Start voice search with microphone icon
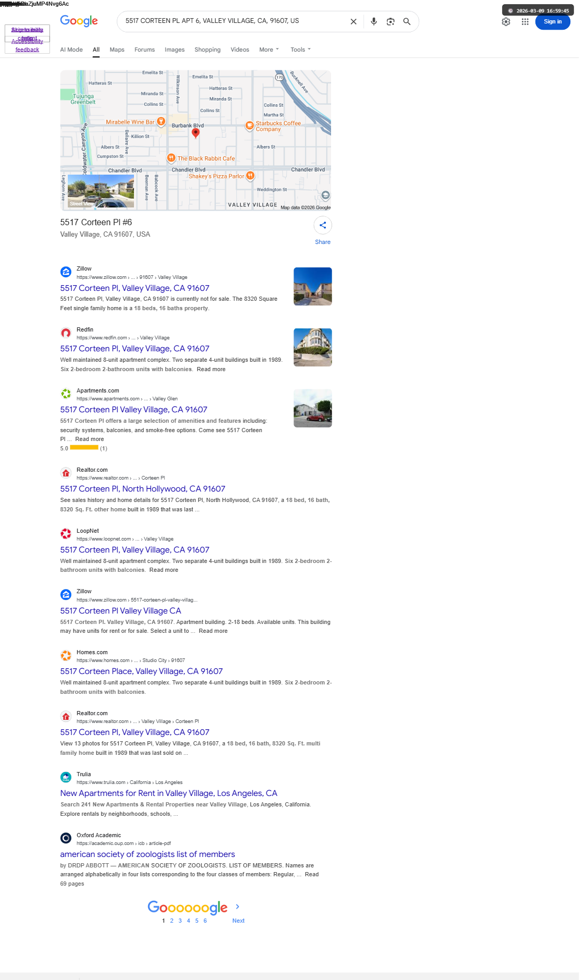 tap(374, 21)
